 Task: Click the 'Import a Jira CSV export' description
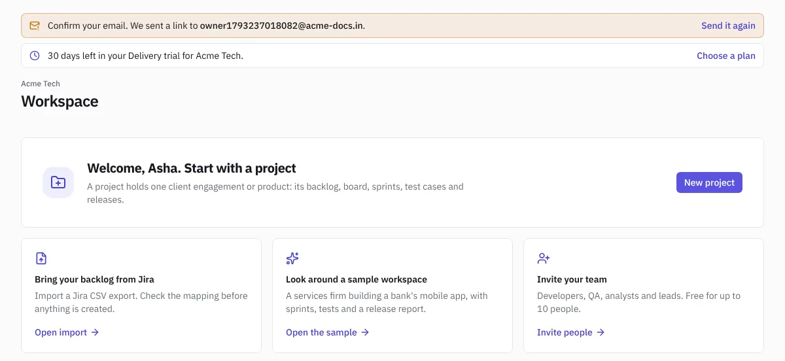click(141, 302)
